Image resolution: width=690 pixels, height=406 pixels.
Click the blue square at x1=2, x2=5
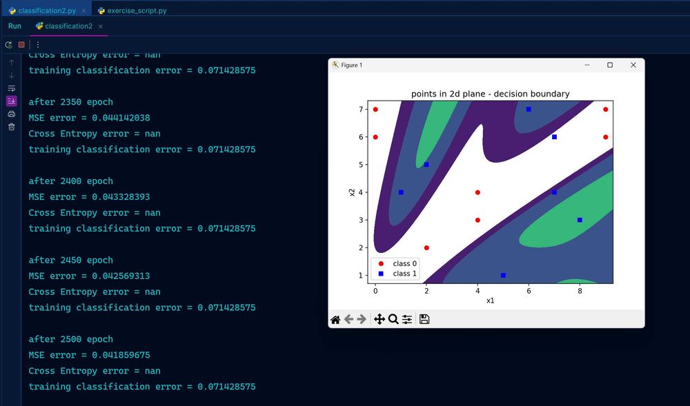426,164
